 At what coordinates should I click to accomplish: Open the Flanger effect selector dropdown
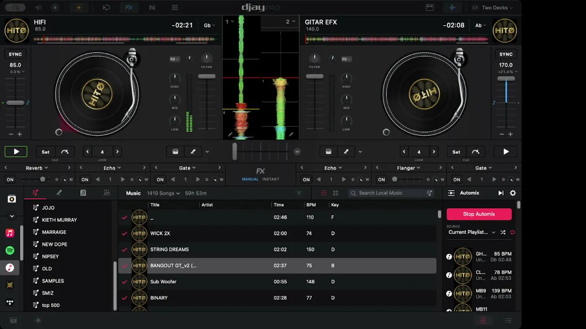[408, 168]
